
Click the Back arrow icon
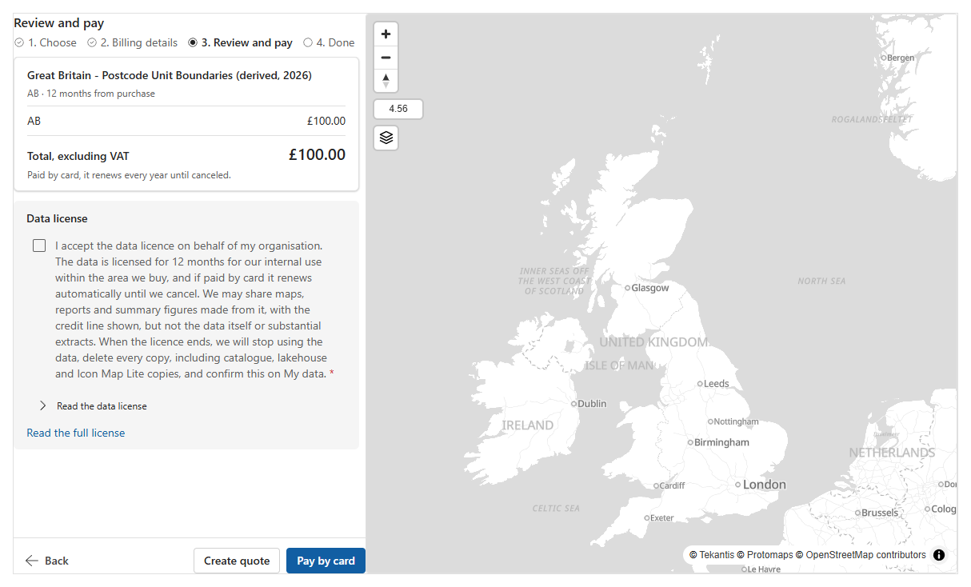click(x=32, y=561)
